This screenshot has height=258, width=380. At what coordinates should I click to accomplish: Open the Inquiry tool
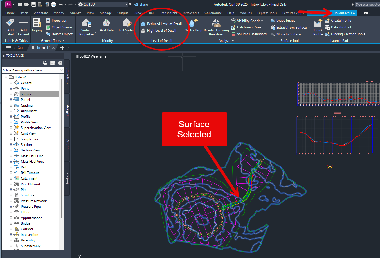[37, 25]
